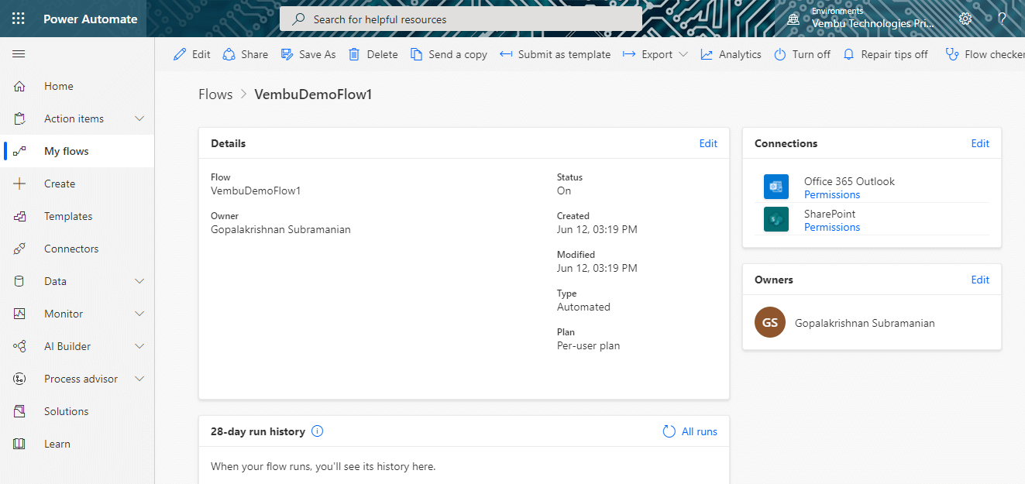Toggle Repair tips off
The width and height of the screenshot is (1025, 484).
click(x=885, y=54)
